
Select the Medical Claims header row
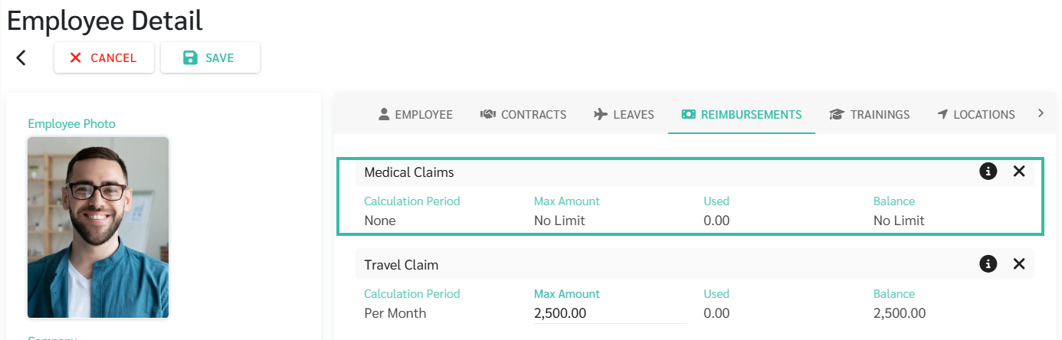(x=694, y=172)
